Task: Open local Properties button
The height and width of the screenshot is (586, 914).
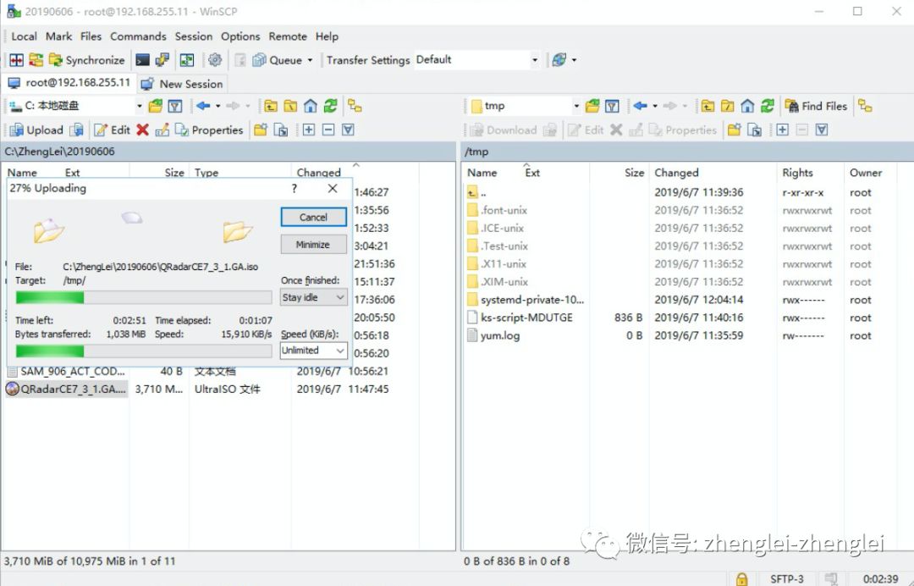Action: 209,130
